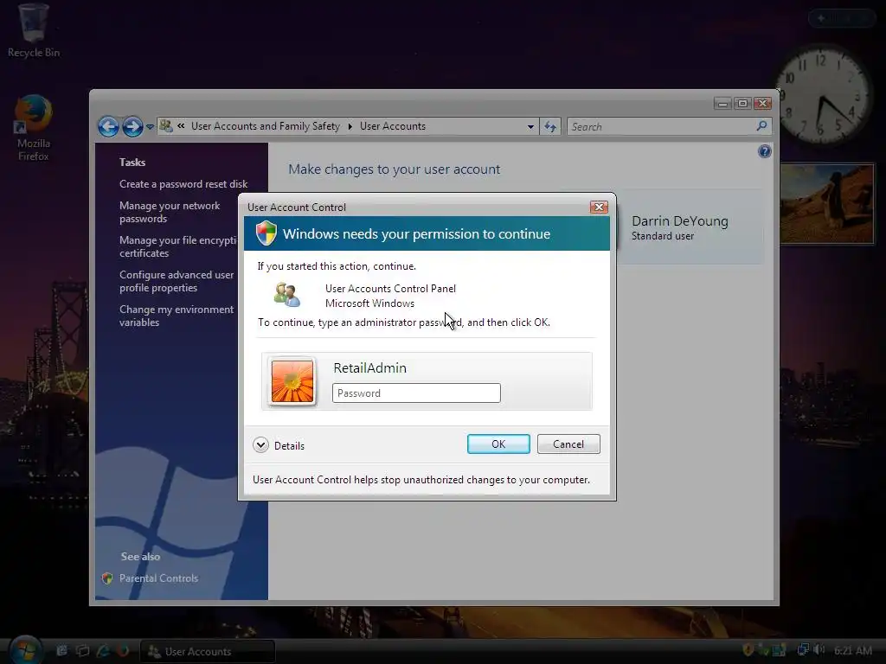Open Manage your file encryption certificates
886x664 pixels.
click(178, 246)
